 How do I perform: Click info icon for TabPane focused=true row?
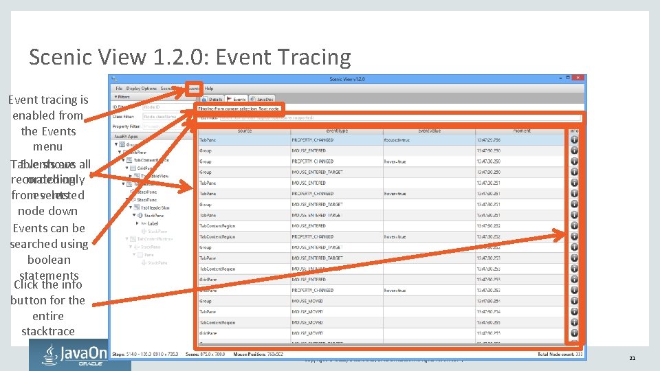[574, 139]
